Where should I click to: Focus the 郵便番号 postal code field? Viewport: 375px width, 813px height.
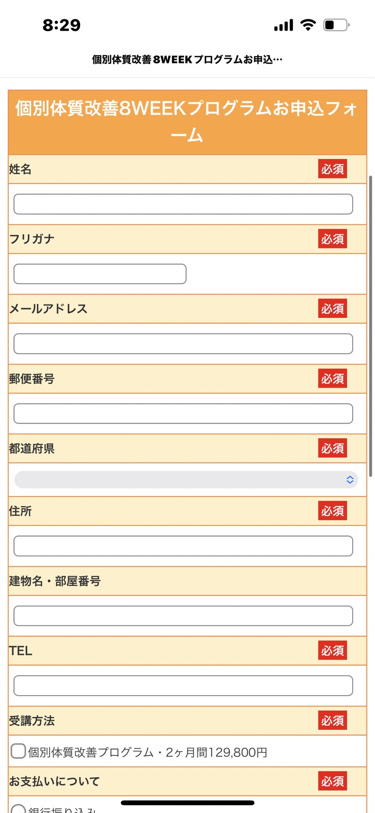pyautogui.click(x=183, y=414)
